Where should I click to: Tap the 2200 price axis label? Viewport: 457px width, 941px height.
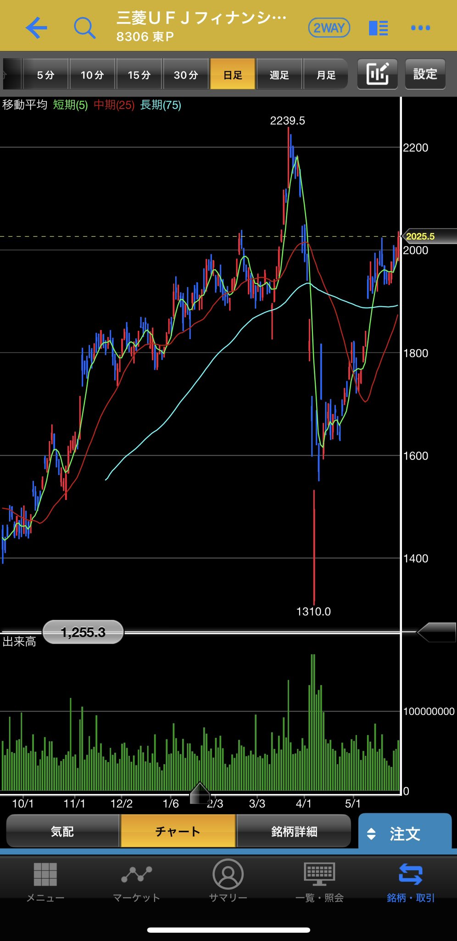(415, 147)
